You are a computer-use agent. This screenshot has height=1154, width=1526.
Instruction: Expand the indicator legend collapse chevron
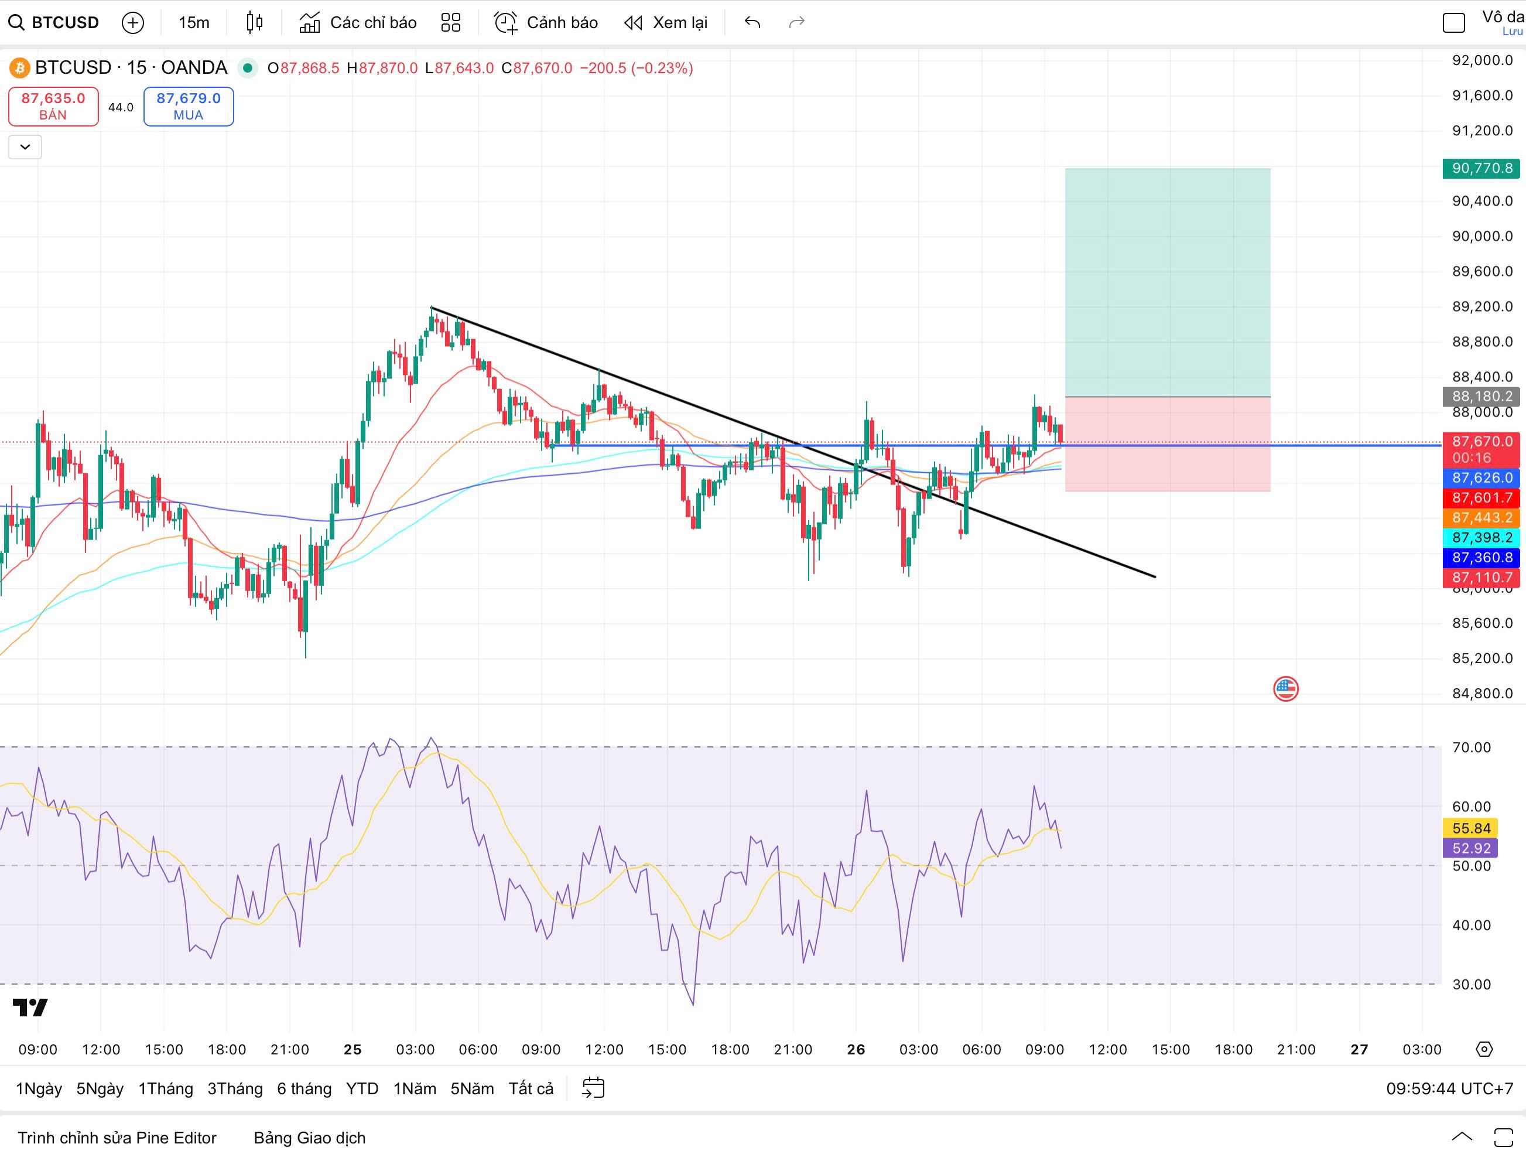click(x=25, y=147)
